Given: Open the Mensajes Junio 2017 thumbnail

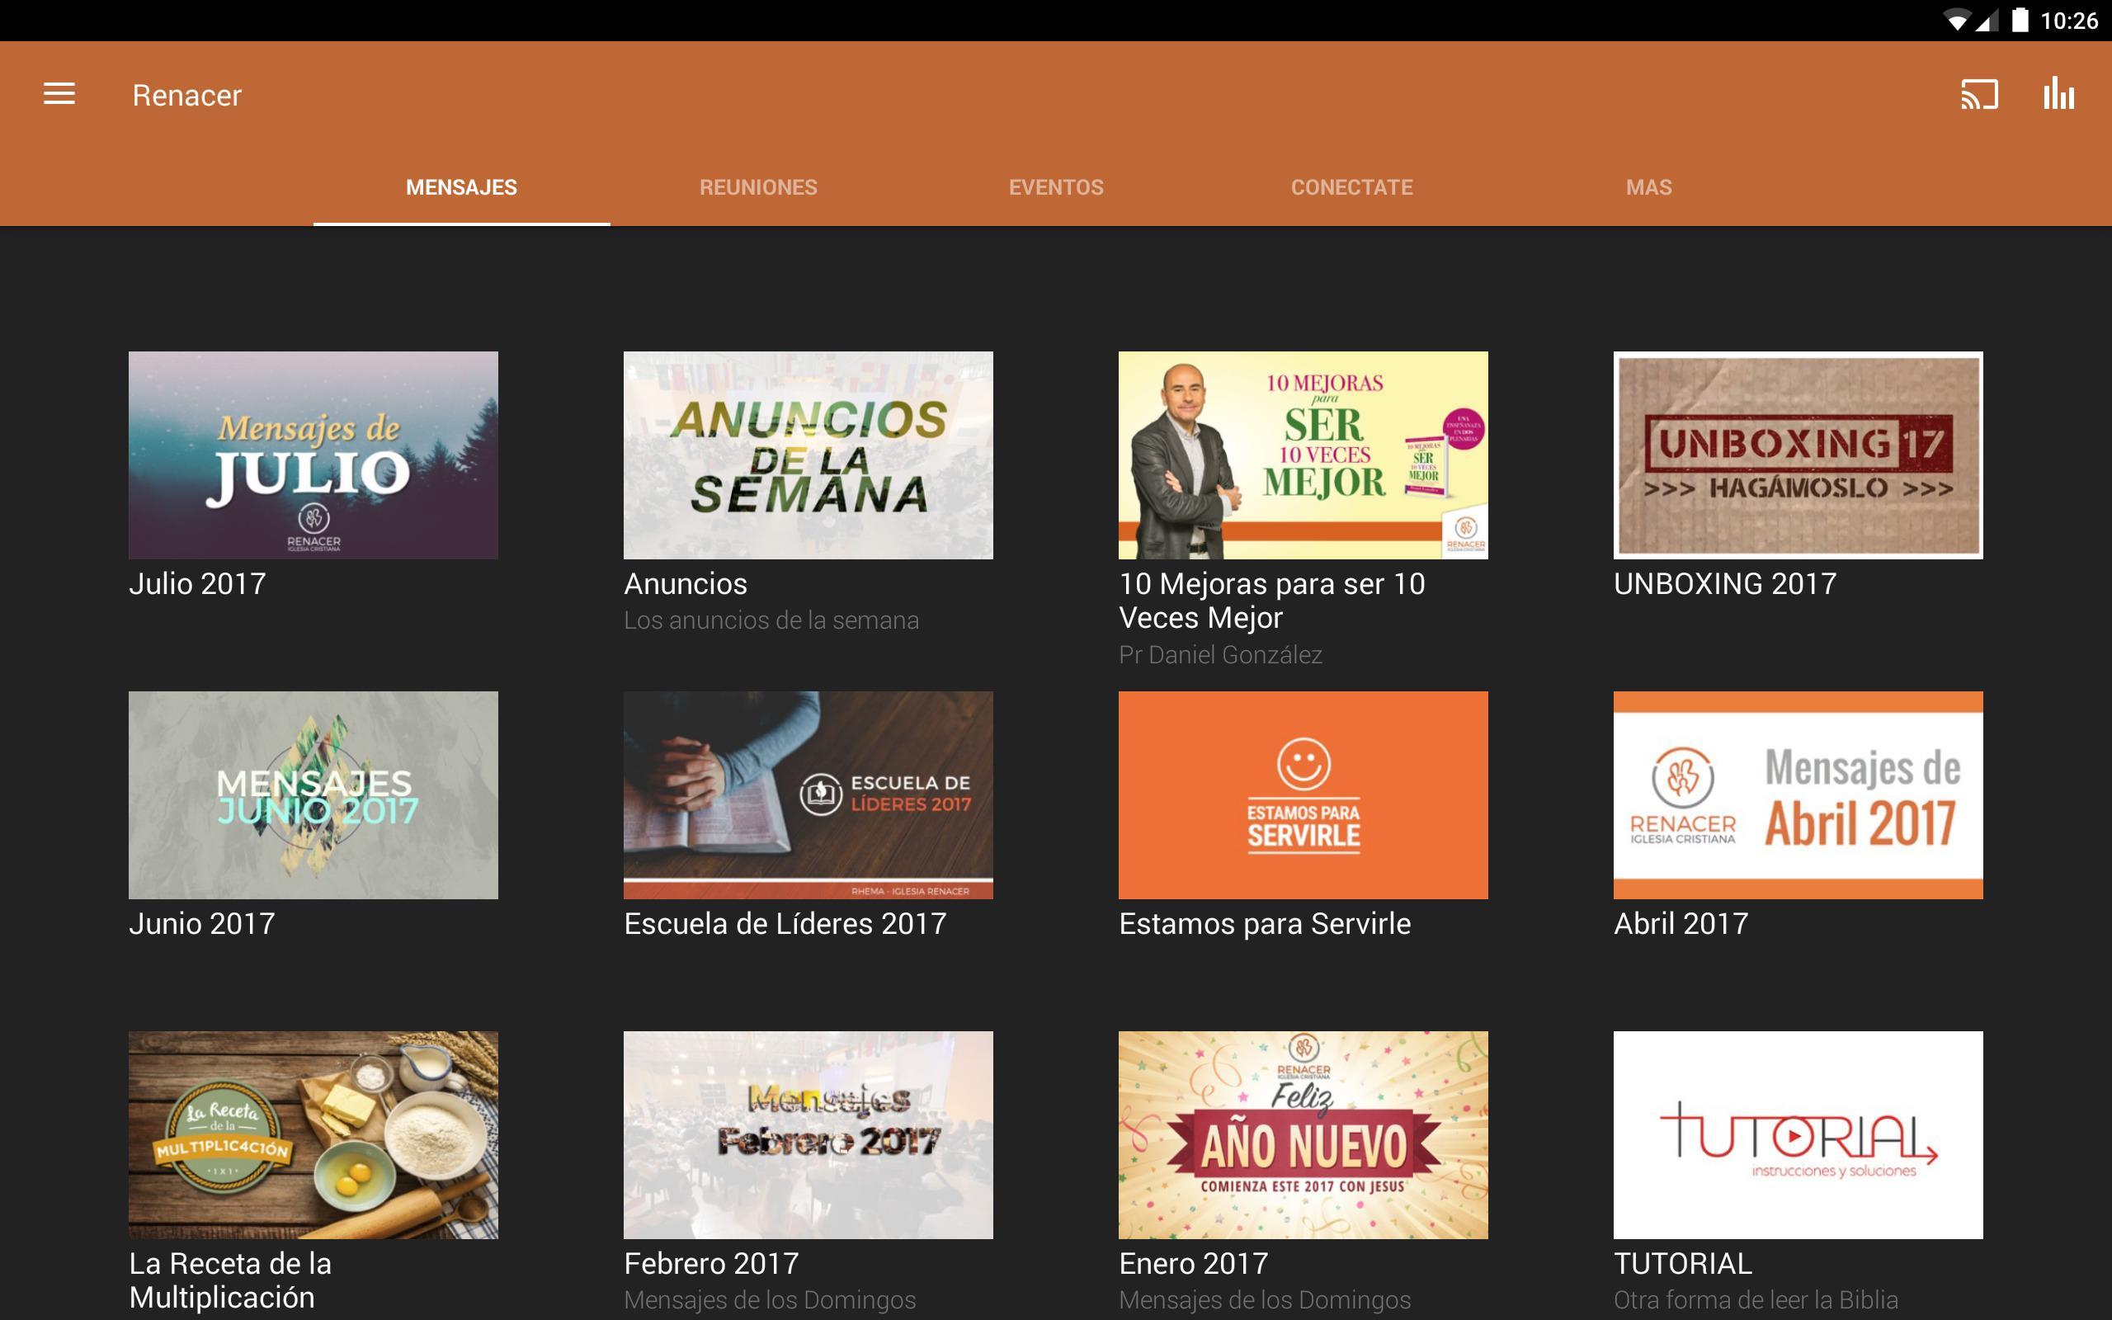Looking at the screenshot, I should tap(313, 795).
